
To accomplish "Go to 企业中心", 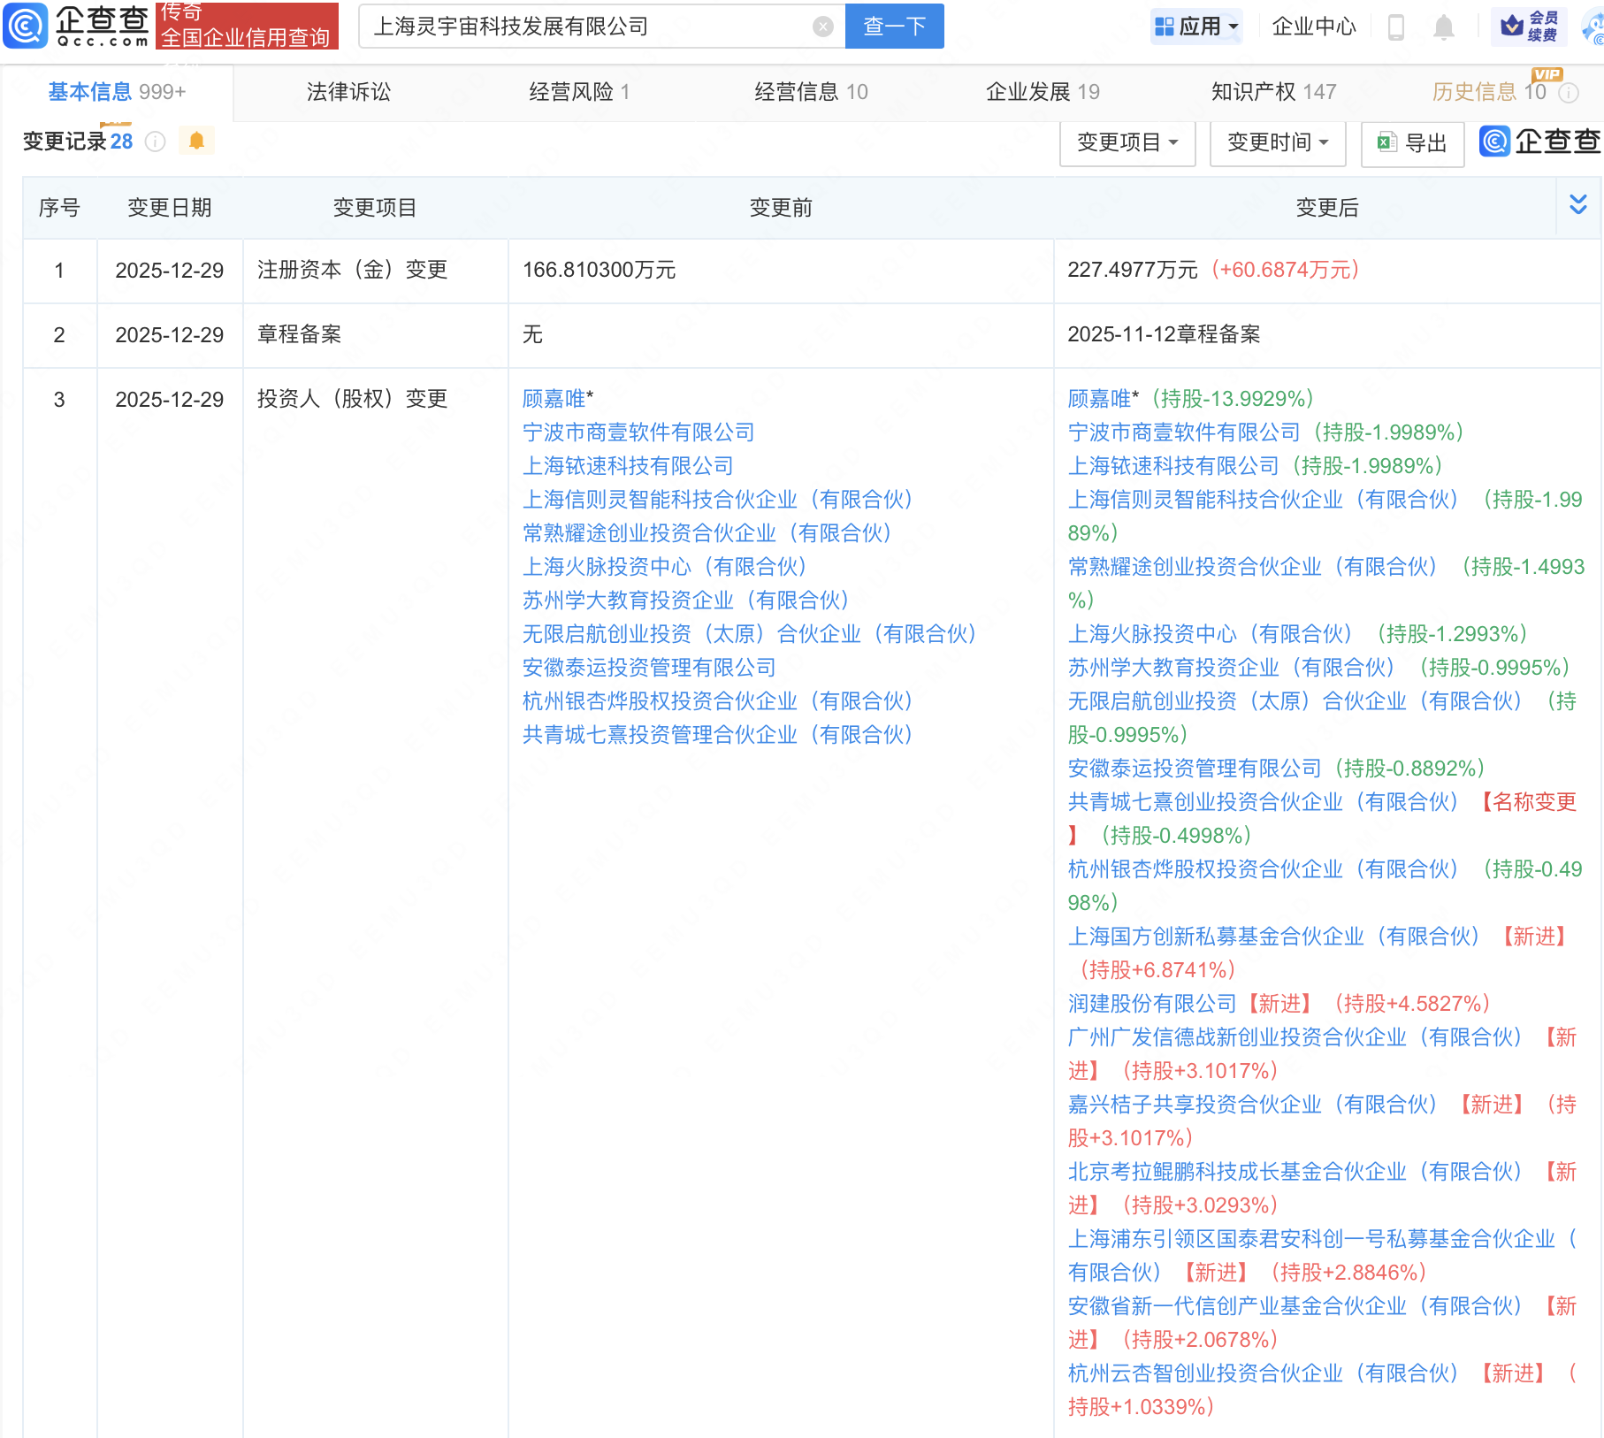I will click(1313, 27).
